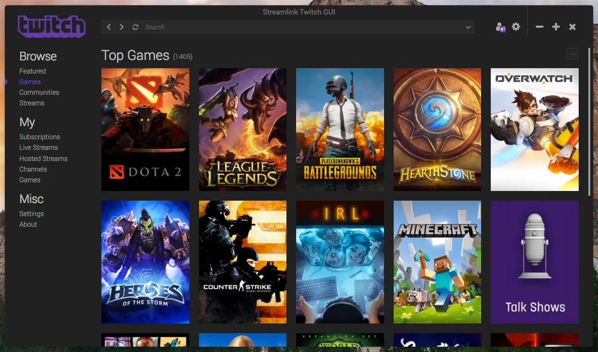Open the Dota 2 game tile
598x352 pixels.
click(145, 130)
